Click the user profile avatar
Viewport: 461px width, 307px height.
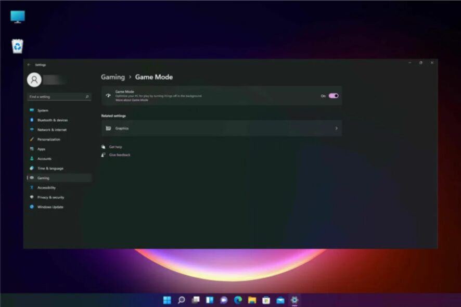[x=34, y=80]
